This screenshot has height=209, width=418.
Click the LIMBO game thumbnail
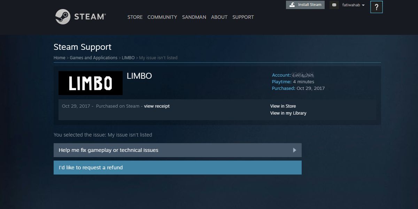pos(91,83)
